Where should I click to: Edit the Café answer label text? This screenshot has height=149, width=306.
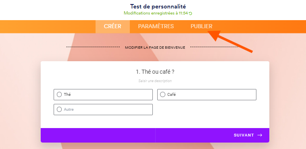(171, 95)
